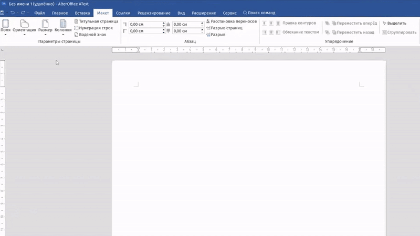420x236 pixels.
Task: Click the right indent marker on ruler
Action: coord(360,50)
